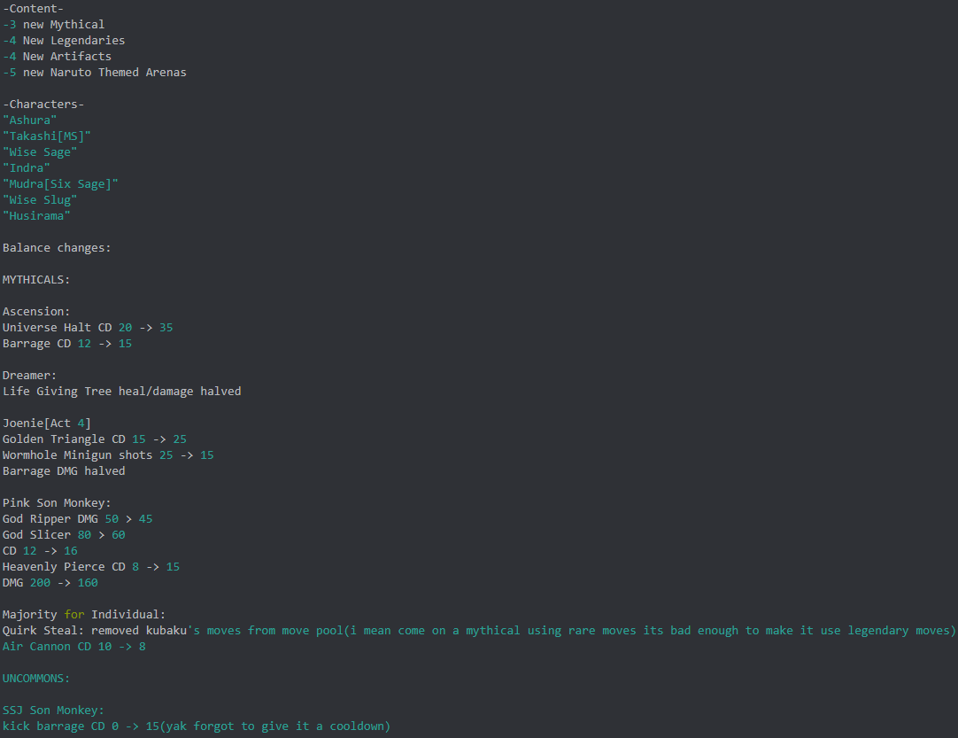Screen dimensions: 958x738
Task: Click the "Dreamer:" heading
Action: tap(29, 376)
